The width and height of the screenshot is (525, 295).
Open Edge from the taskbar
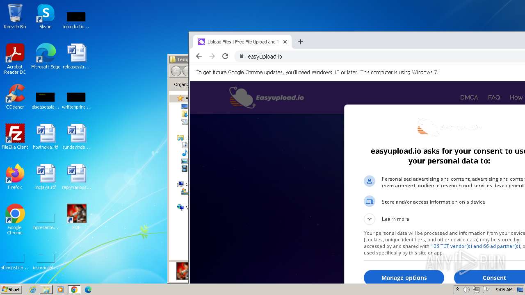tap(88, 290)
